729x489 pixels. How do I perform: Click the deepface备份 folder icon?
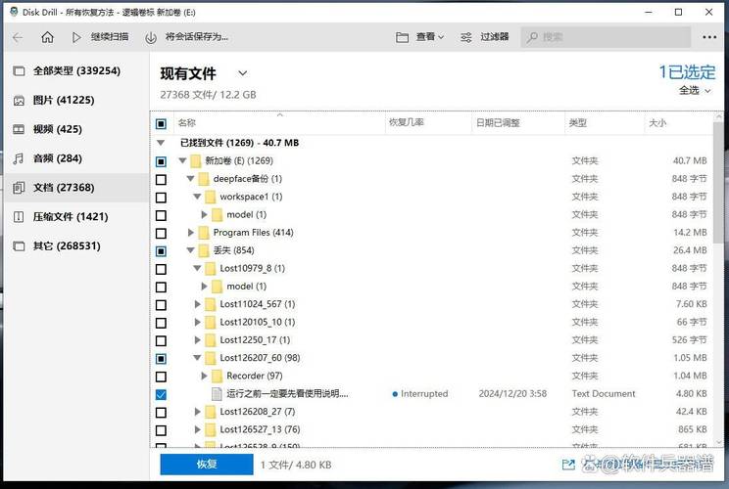[203, 179]
